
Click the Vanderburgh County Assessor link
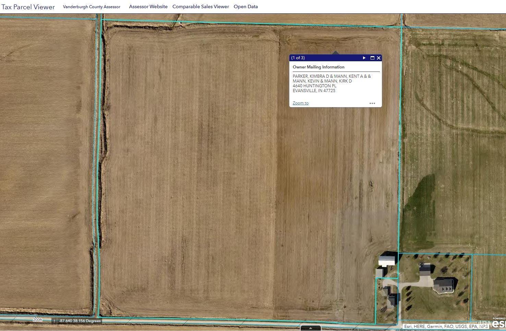pos(92,7)
